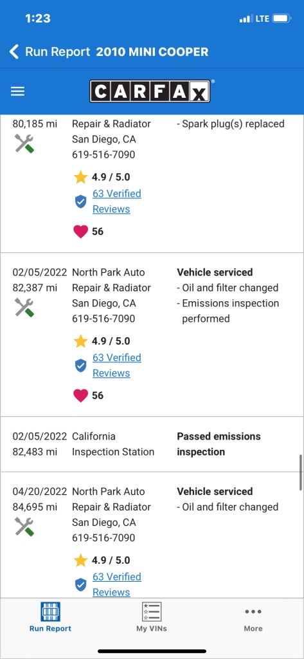Screen dimensions: 304x659
Task: Tap verified shield icon in 02/05/2022 record
Action: [80, 366]
